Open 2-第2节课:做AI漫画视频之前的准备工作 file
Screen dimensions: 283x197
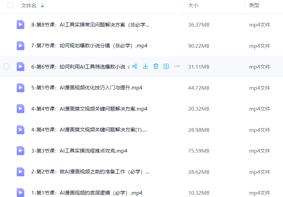[91, 172]
